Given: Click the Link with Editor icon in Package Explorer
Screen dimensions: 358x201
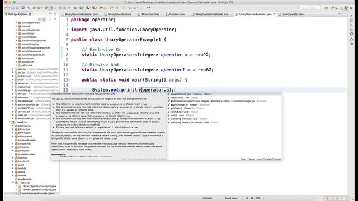Looking at the screenshot, I should click(44, 20).
